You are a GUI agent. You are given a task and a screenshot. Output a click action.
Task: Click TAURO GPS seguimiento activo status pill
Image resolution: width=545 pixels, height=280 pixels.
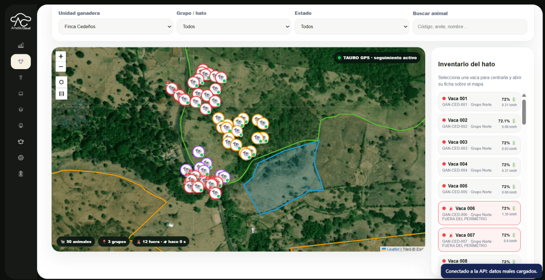tap(377, 58)
